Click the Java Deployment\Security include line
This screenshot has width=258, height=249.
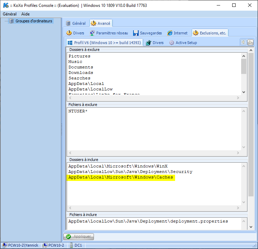click(130, 172)
